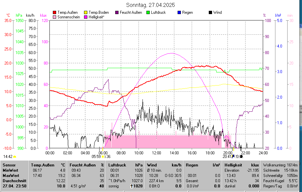Click the '^1.0hPa/h' pressure trend value
Image resolution: width=302 pixels, height=192 pixels.
coord(117,181)
